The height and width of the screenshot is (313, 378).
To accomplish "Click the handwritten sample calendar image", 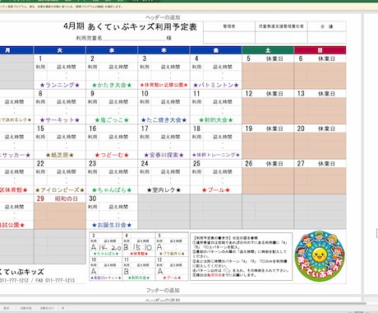I will [x=139, y=256].
